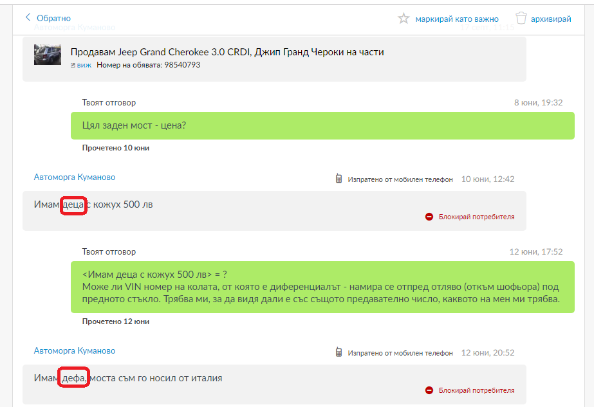Open the Автоморга Куманово profile above the 12:42 message
This screenshot has width=594, height=407.
click(75, 177)
